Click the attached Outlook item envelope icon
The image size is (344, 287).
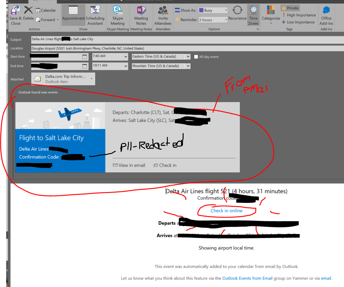[38, 79]
